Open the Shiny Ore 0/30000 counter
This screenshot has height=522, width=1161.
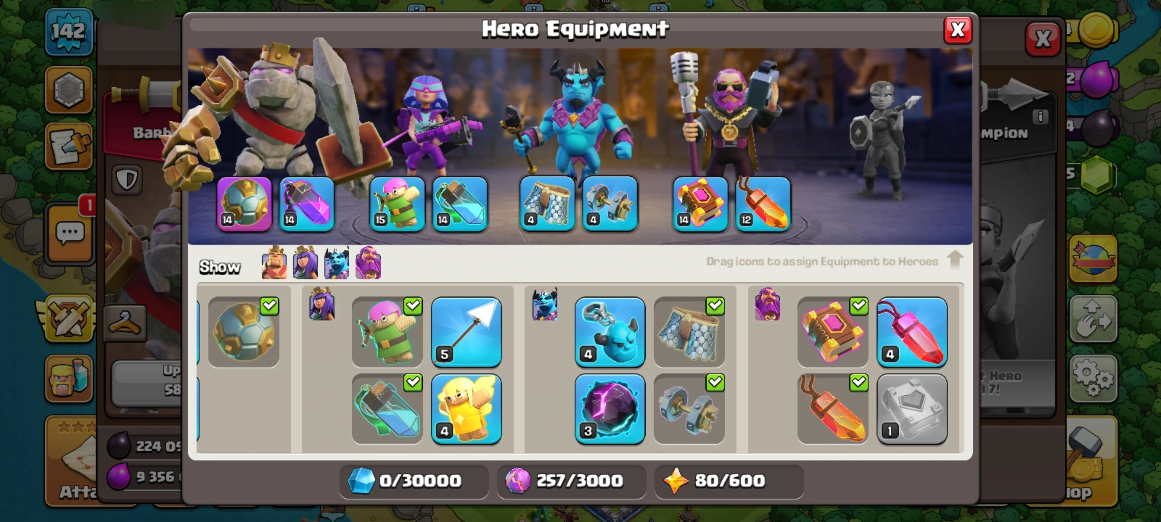tap(414, 481)
